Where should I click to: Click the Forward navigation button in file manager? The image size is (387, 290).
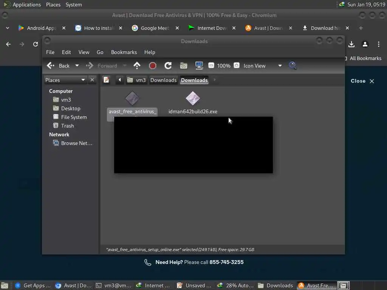pyautogui.click(x=102, y=66)
